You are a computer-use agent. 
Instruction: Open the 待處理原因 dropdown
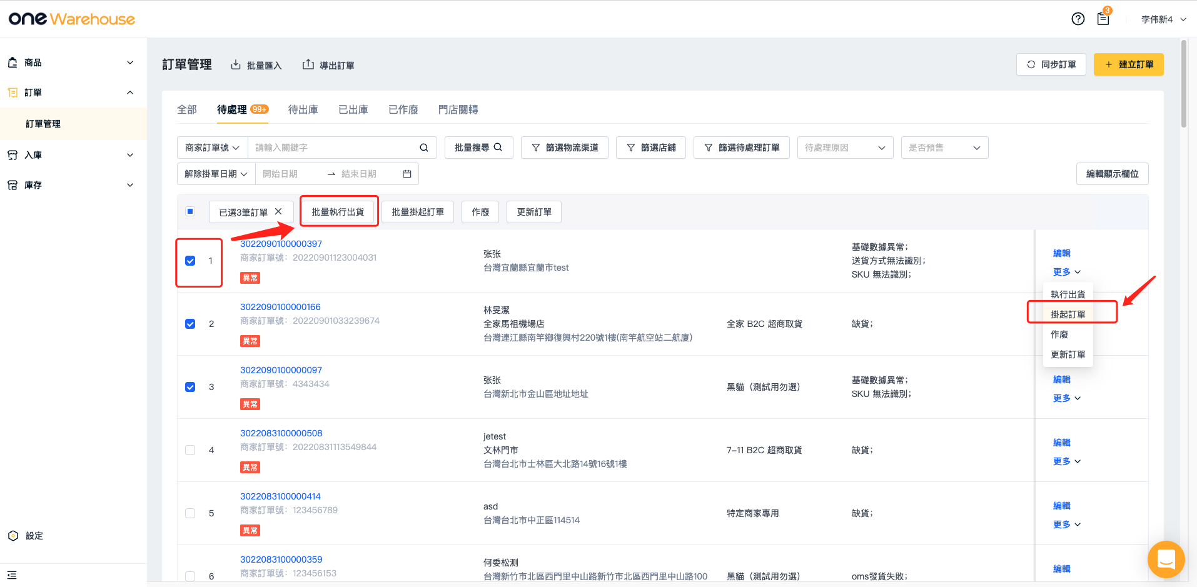[x=845, y=148]
